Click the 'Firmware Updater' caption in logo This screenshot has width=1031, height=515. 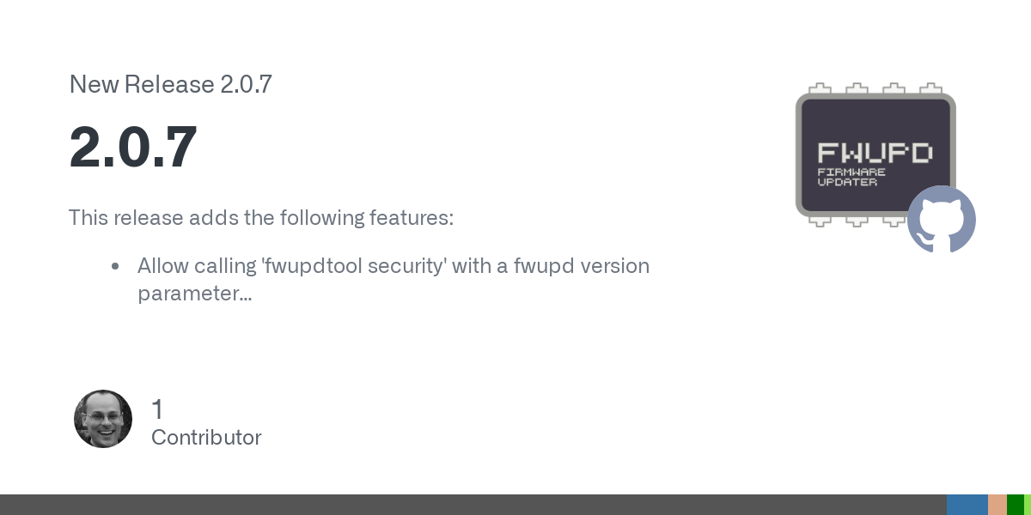(851, 177)
